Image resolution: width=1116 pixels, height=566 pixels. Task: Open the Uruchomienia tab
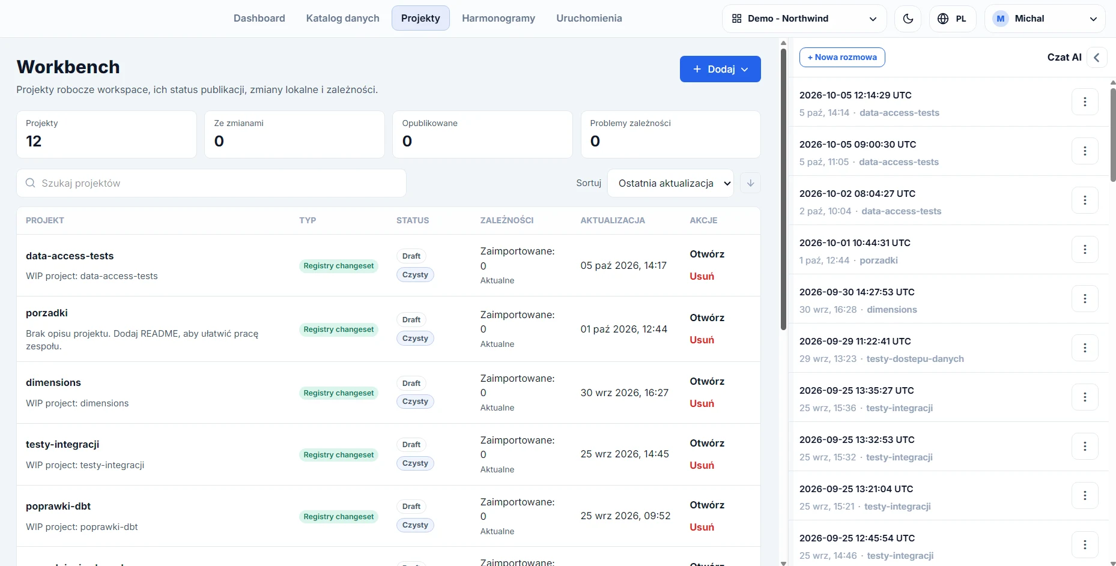coord(589,18)
